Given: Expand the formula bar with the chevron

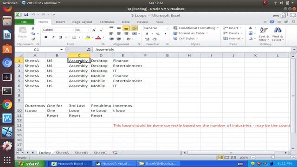Looking at the screenshot, I should (294, 50).
